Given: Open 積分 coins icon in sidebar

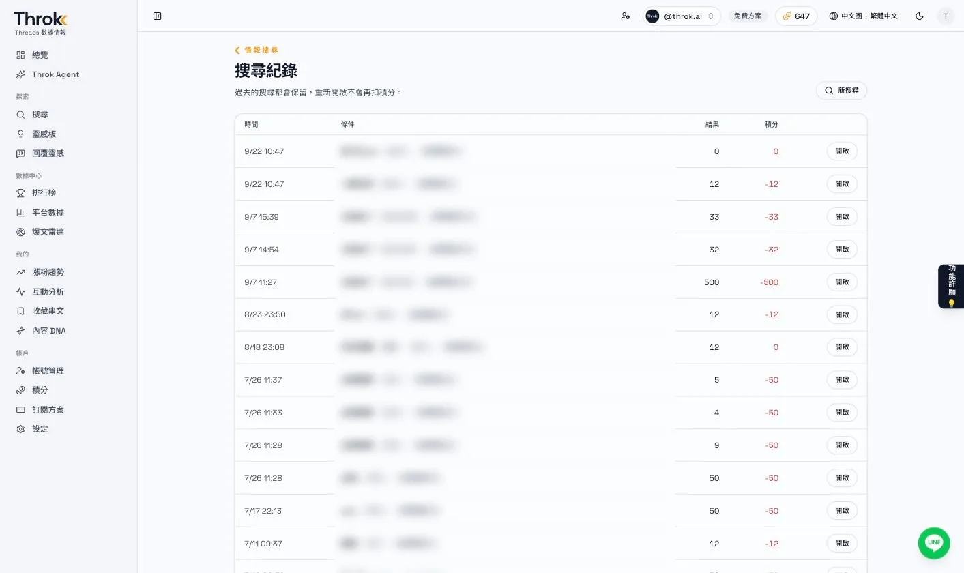Looking at the screenshot, I should 20,390.
